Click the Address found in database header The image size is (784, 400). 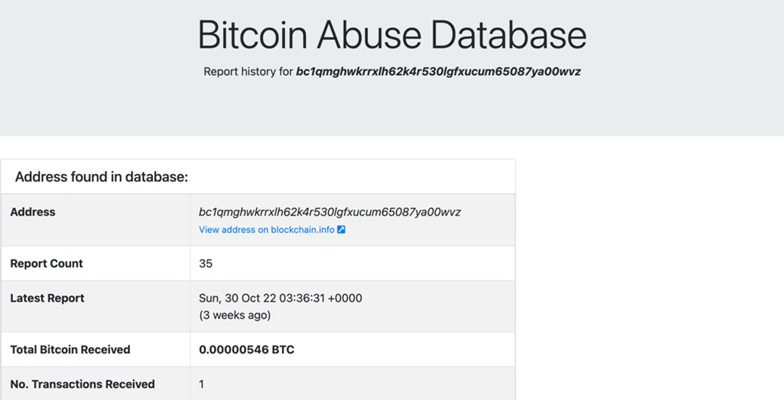[x=101, y=176]
